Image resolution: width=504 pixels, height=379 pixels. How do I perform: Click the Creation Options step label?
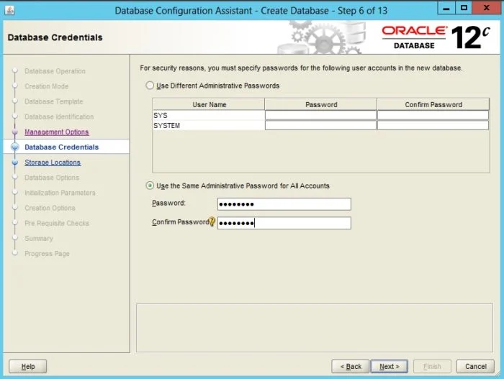(x=50, y=208)
